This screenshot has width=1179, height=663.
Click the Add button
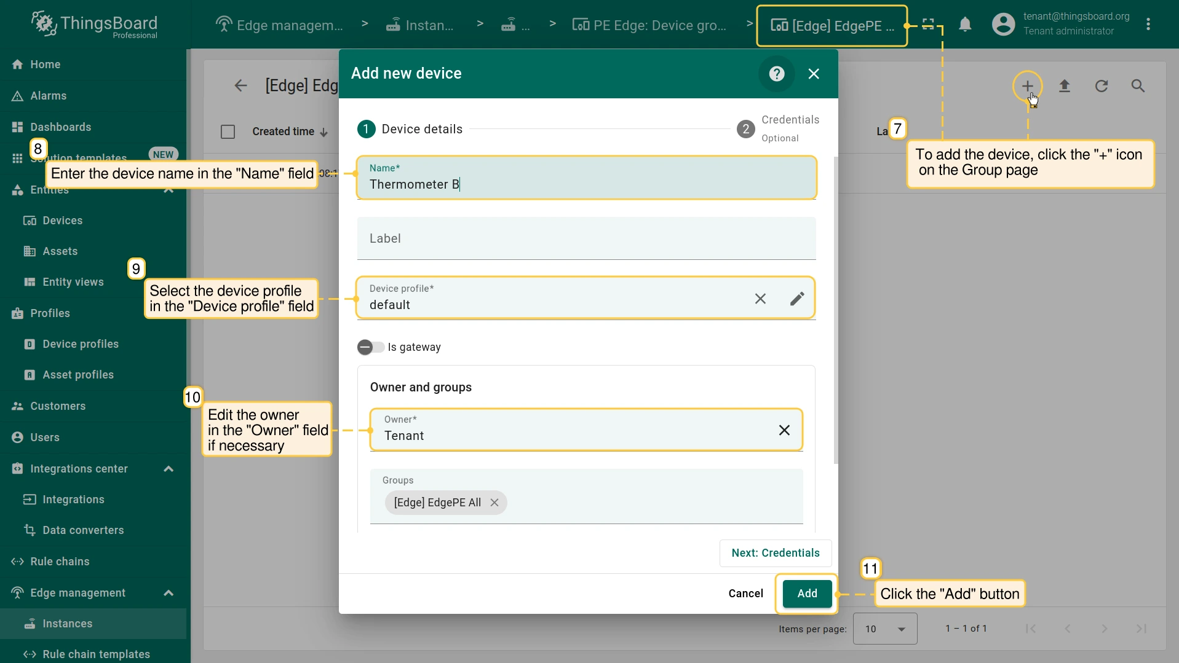click(x=807, y=594)
